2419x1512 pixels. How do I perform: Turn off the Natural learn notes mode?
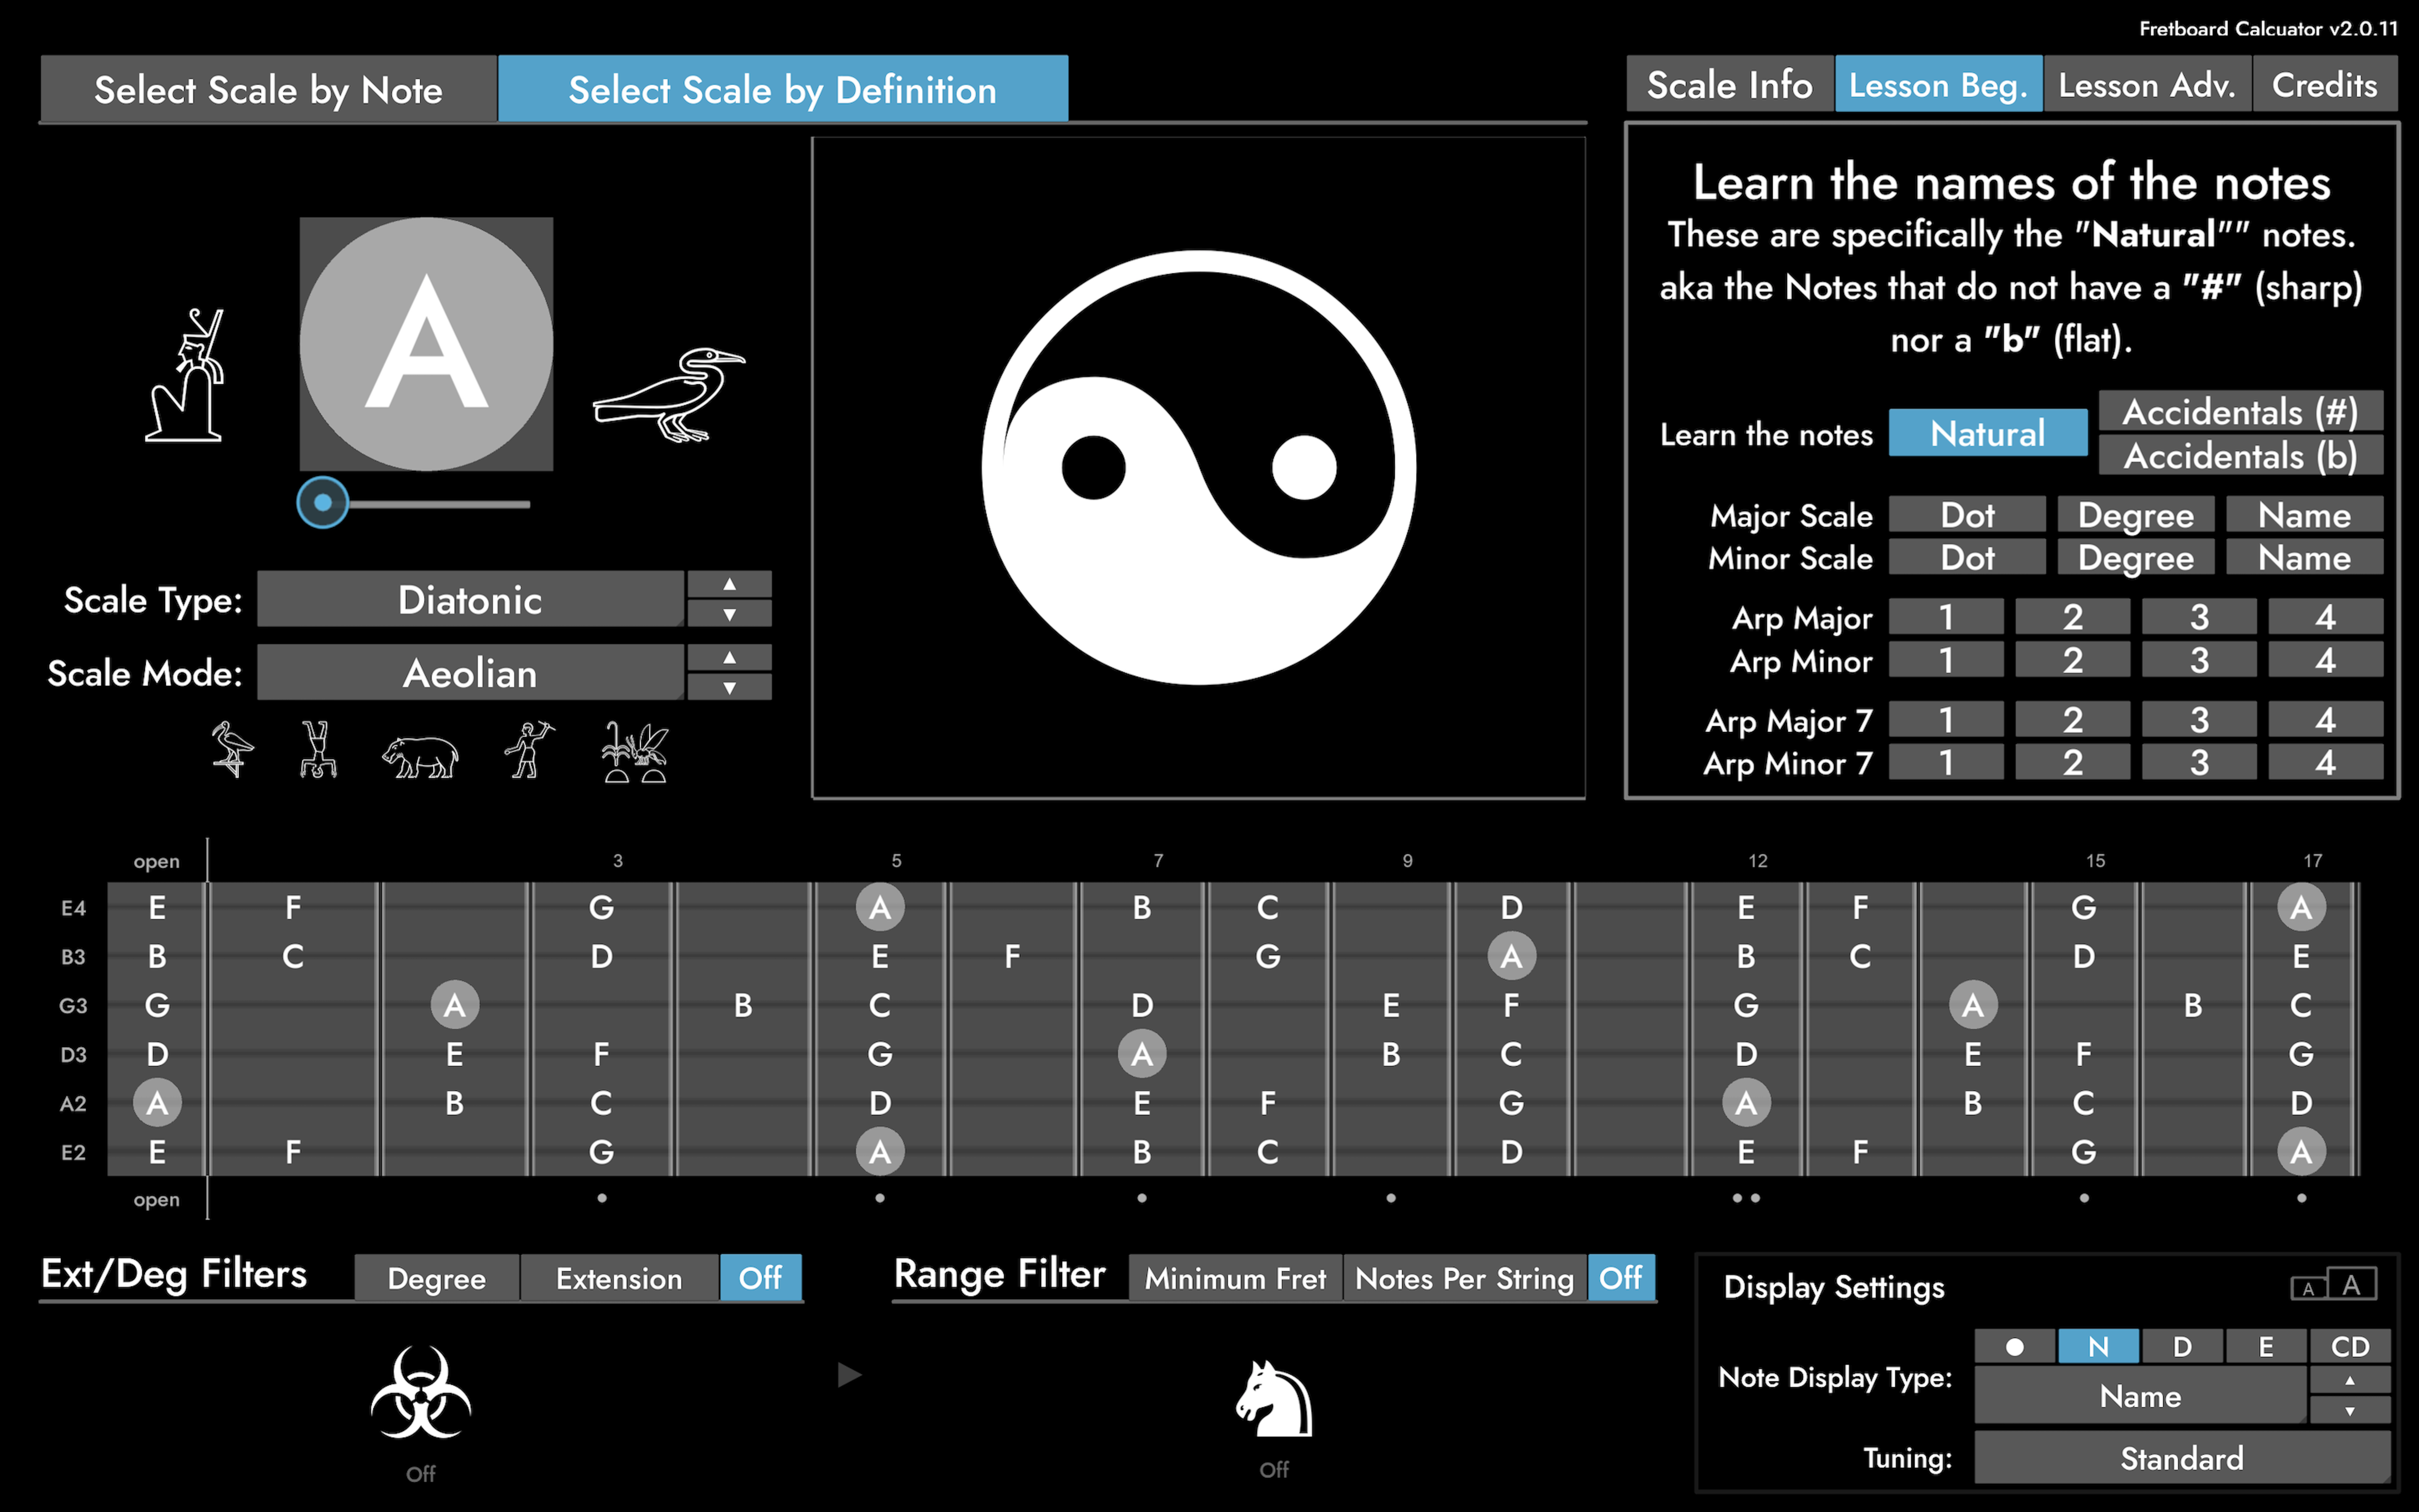coord(1987,432)
